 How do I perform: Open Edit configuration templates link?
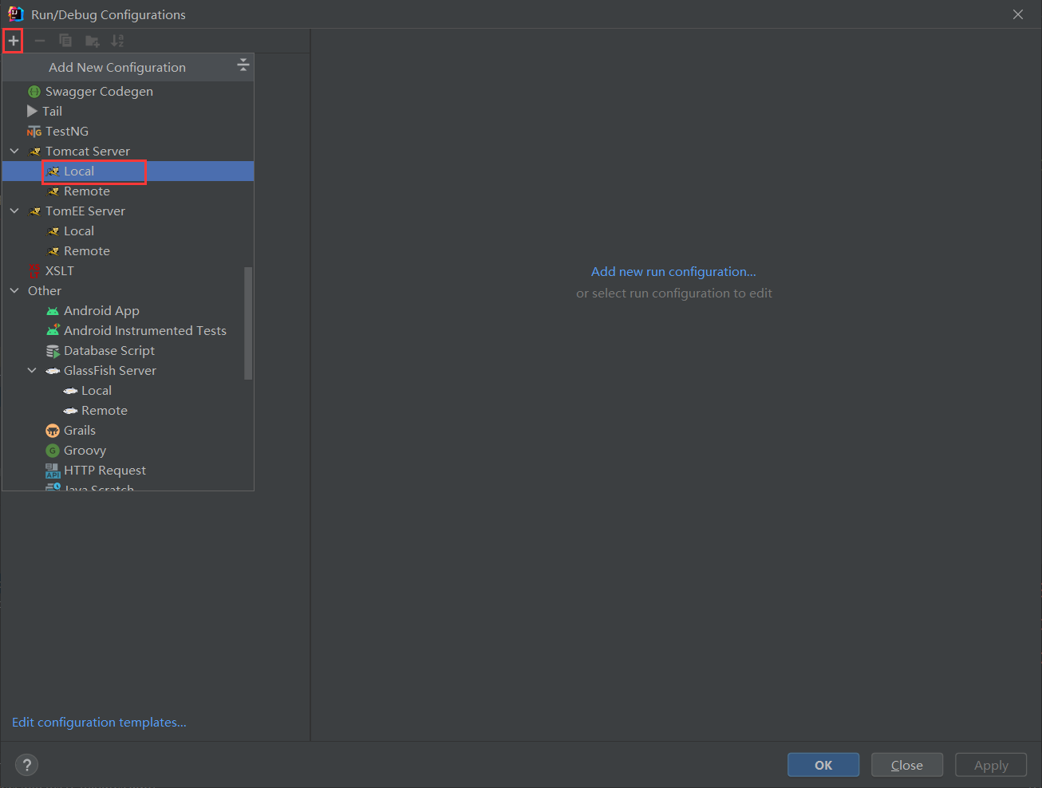(x=99, y=723)
